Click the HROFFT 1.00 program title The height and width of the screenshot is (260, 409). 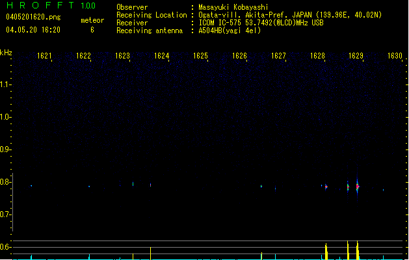click(x=51, y=5)
